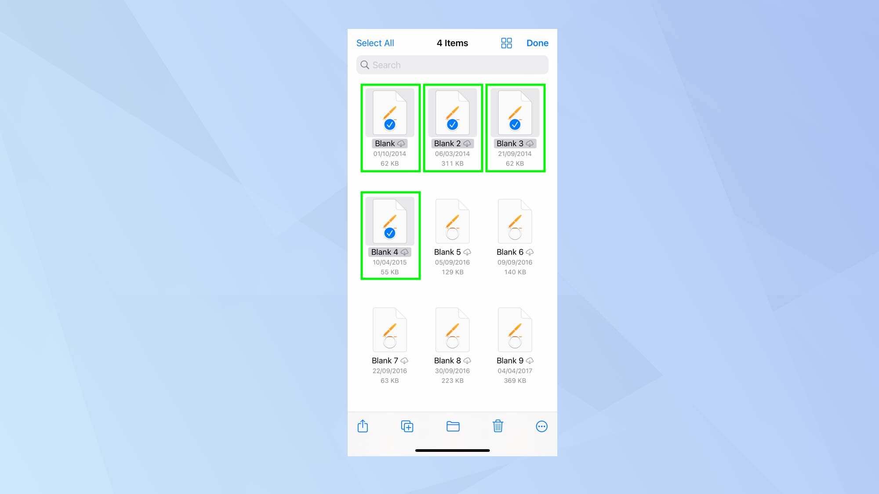Tap the Move to Folder icon

(x=452, y=426)
